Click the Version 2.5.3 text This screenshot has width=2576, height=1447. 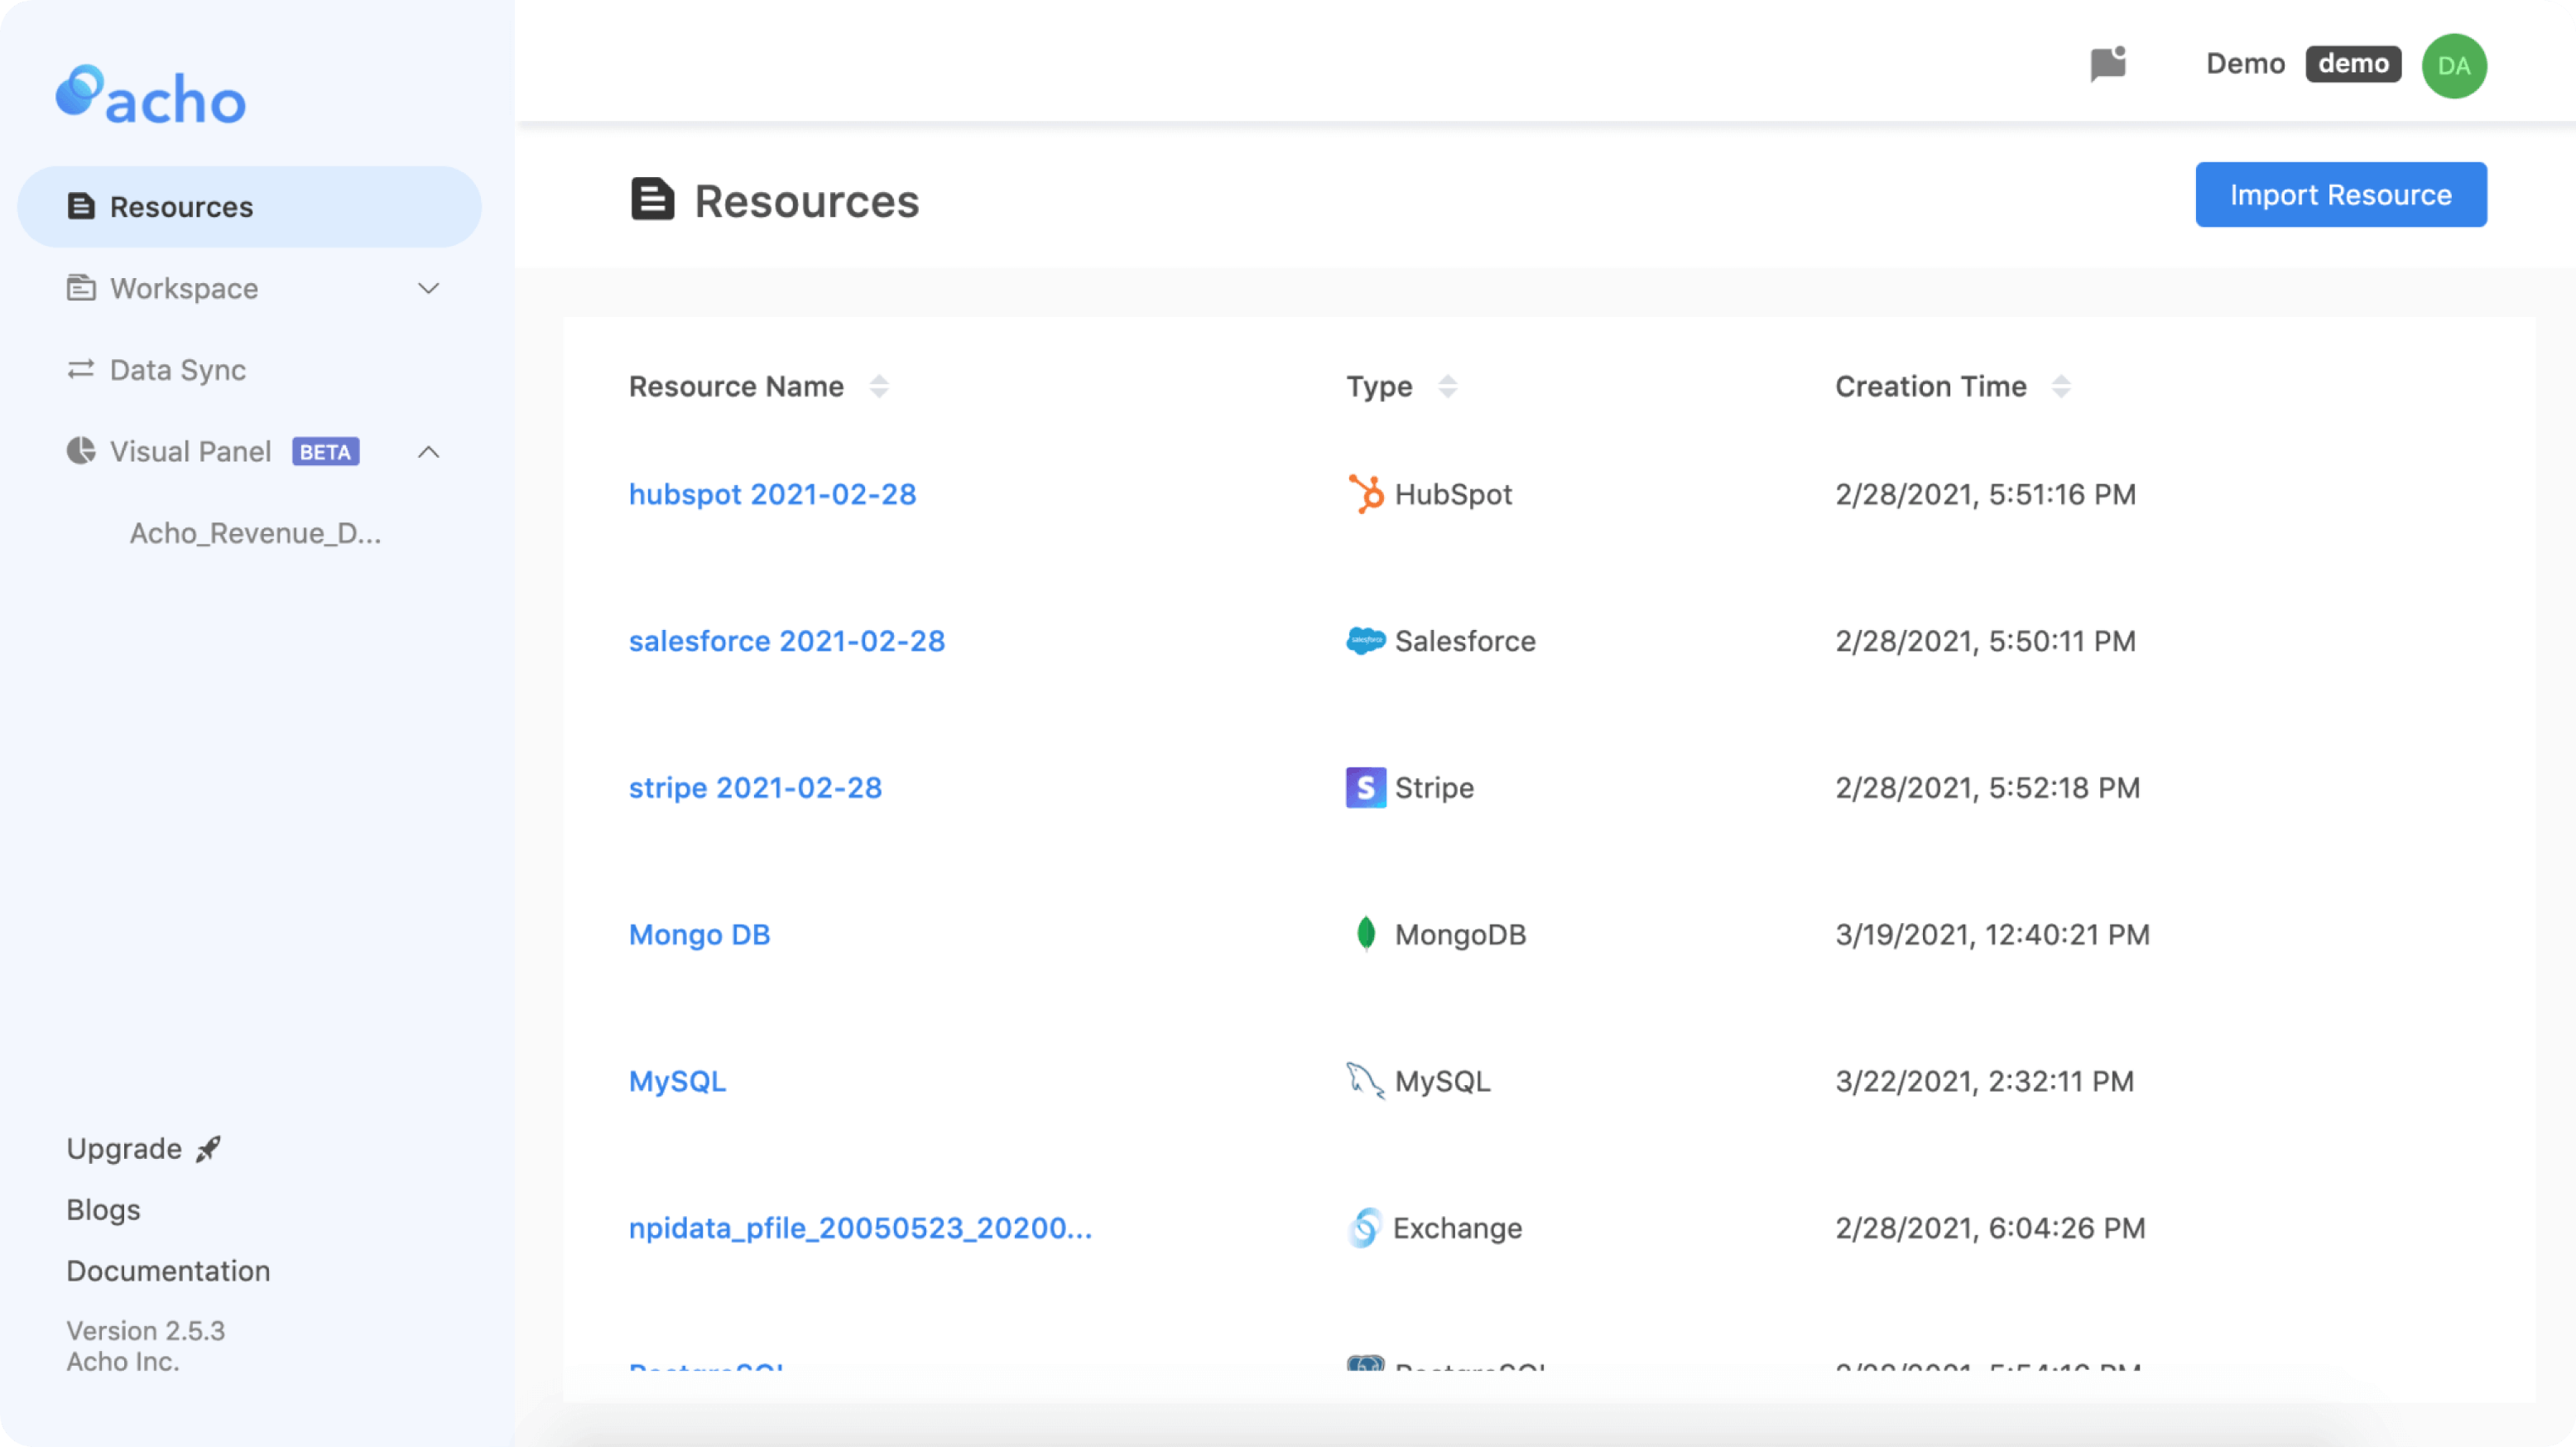click(146, 1331)
